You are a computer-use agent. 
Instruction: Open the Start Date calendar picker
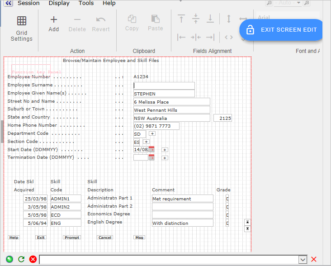pyautogui.click(x=151, y=149)
